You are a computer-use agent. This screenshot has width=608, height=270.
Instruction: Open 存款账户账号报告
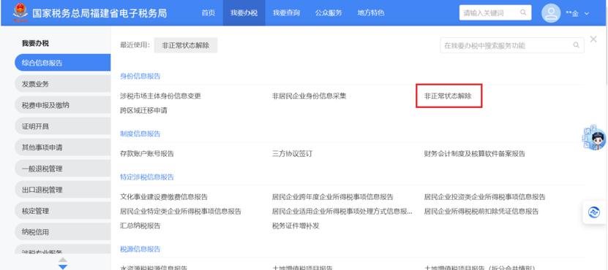tap(147, 154)
